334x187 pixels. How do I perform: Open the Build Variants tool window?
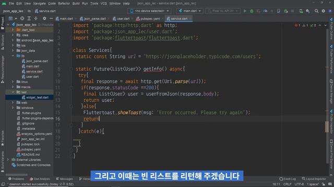(x=3, y=162)
